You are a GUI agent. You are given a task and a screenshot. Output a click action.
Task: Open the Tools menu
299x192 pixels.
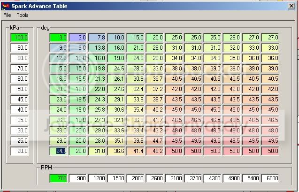[23, 15]
